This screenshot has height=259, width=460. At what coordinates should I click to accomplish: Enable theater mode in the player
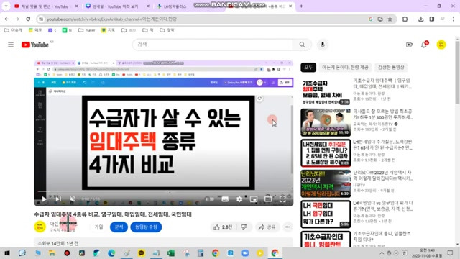[268, 199]
